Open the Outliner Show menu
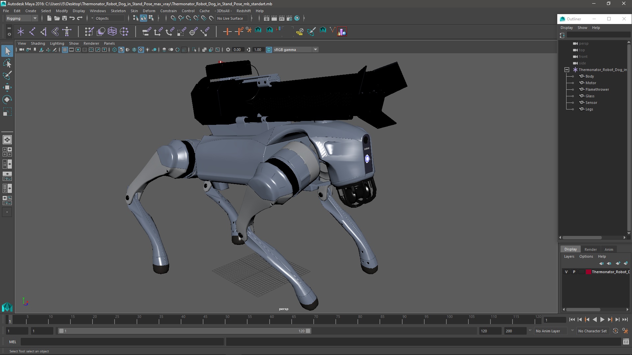 click(582, 28)
